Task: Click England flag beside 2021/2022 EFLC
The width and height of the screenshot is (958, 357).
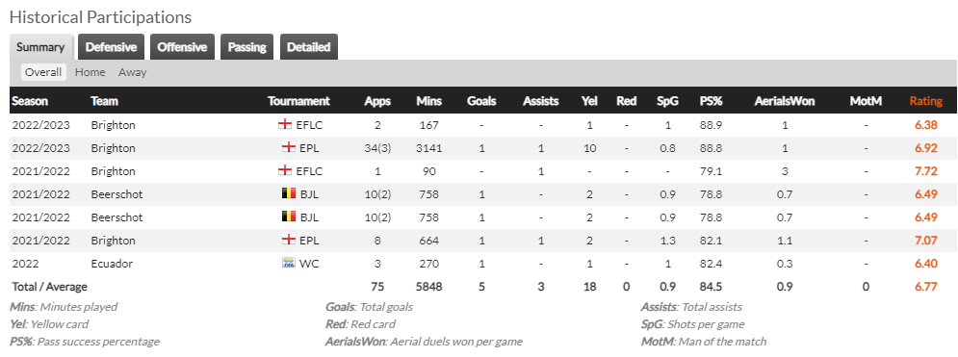Action: (285, 171)
